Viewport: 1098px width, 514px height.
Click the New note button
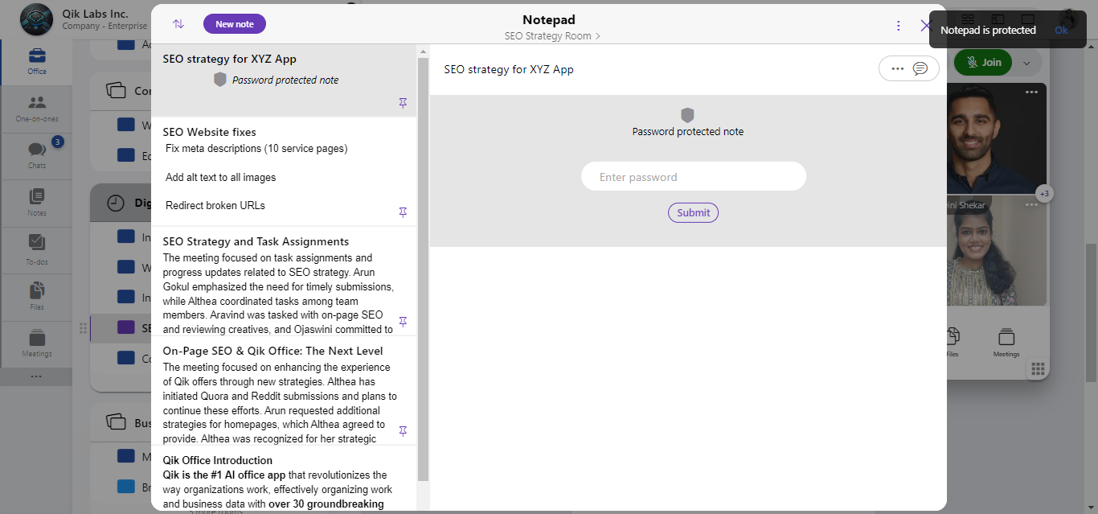[235, 24]
